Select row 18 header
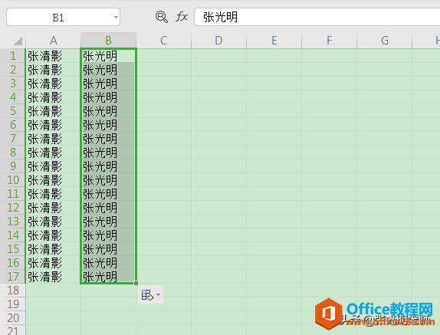 pyautogui.click(x=13, y=290)
